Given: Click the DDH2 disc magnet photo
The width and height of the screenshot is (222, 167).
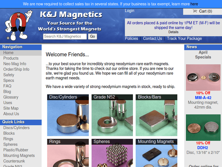Looking at the screenshot, I should [x=203, y=128].
